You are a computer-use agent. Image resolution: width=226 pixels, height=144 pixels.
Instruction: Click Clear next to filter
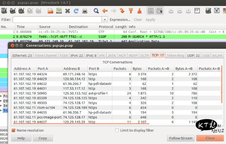click(138, 20)
